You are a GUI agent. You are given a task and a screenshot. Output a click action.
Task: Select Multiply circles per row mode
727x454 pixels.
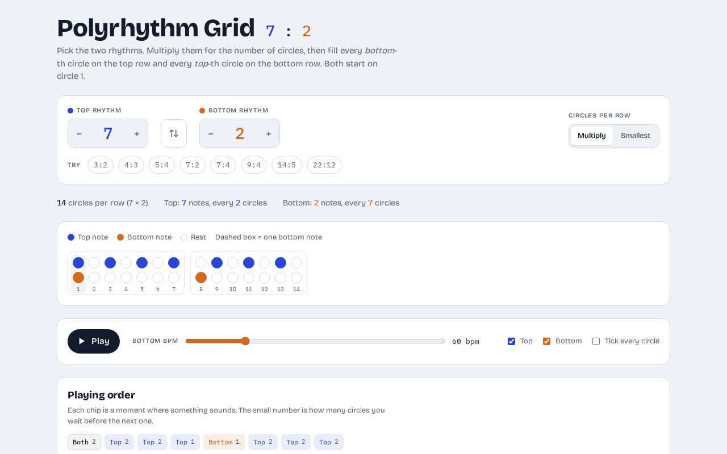[x=592, y=136]
